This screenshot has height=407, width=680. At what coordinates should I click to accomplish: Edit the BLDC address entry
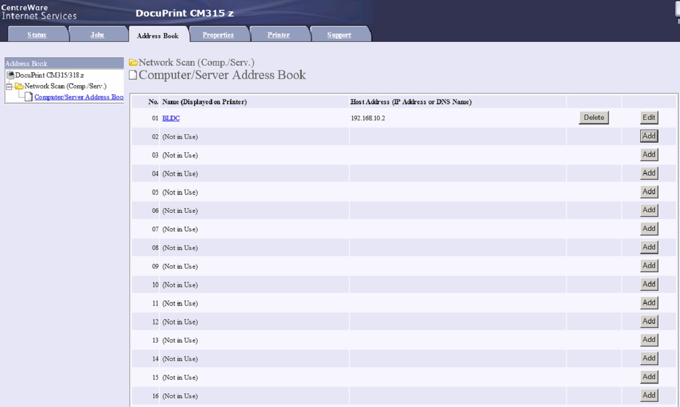[649, 118]
